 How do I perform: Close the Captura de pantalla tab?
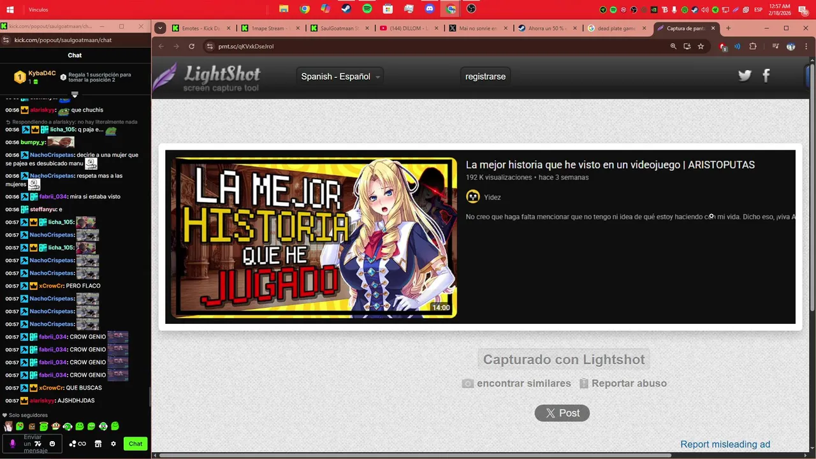coord(713,28)
